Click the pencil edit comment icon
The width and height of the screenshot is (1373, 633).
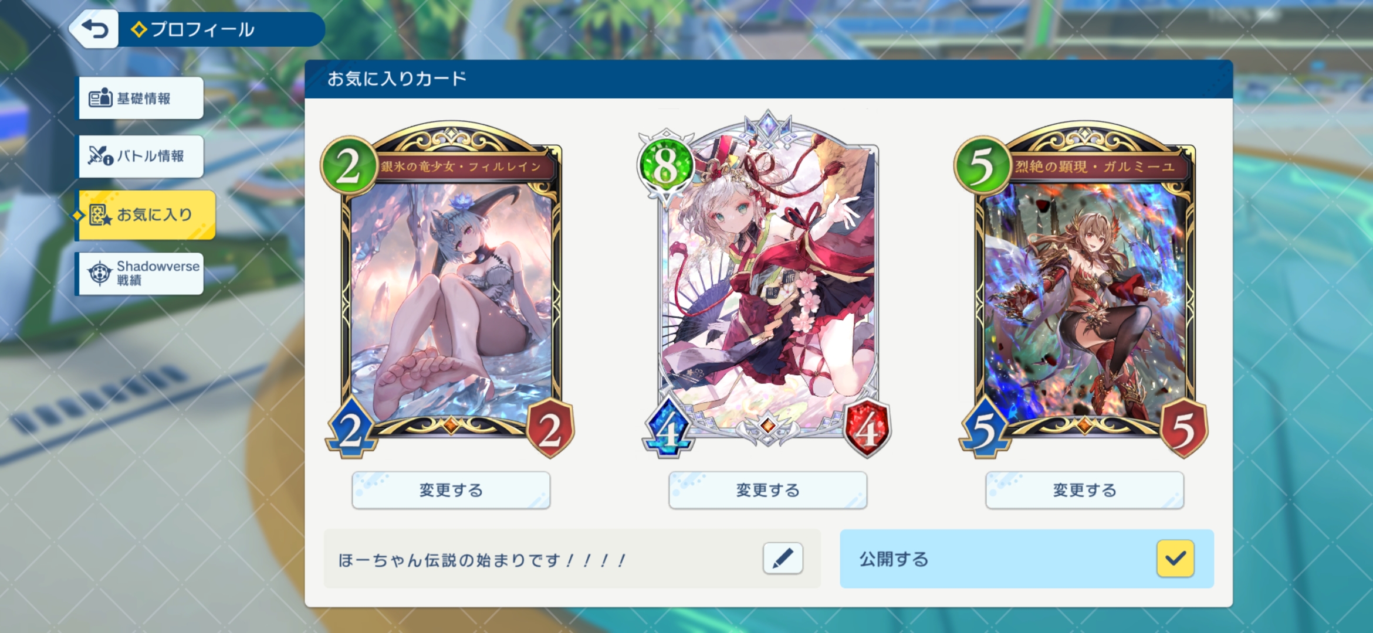click(x=783, y=558)
